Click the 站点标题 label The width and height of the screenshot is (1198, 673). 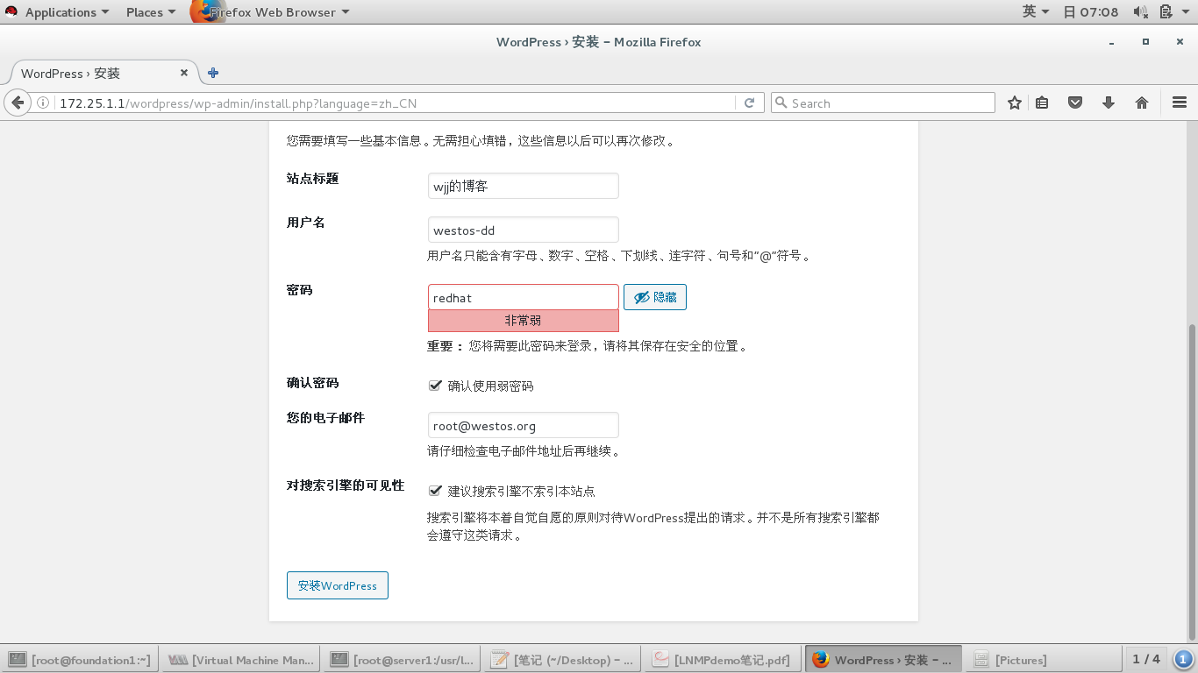tap(312, 179)
